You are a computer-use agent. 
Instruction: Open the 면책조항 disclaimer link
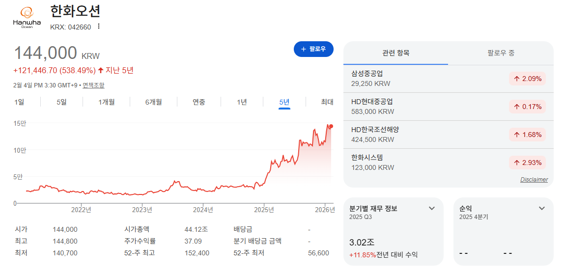click(x=93, y=85)
